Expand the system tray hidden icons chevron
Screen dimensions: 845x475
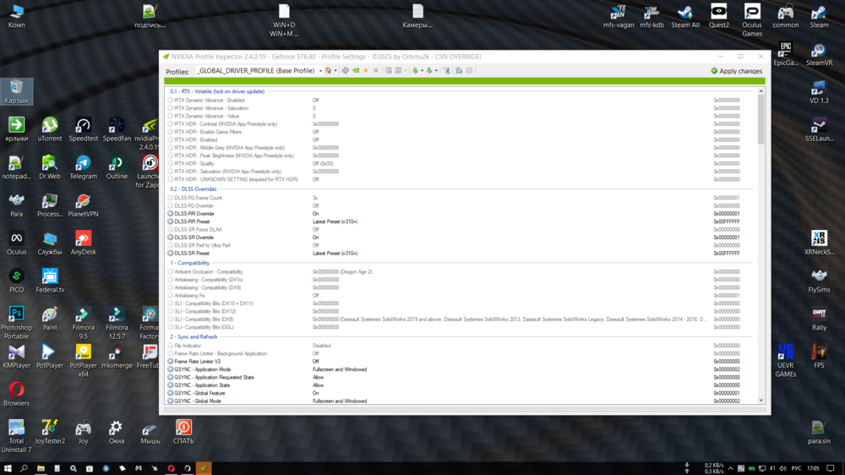click(730, 468)
